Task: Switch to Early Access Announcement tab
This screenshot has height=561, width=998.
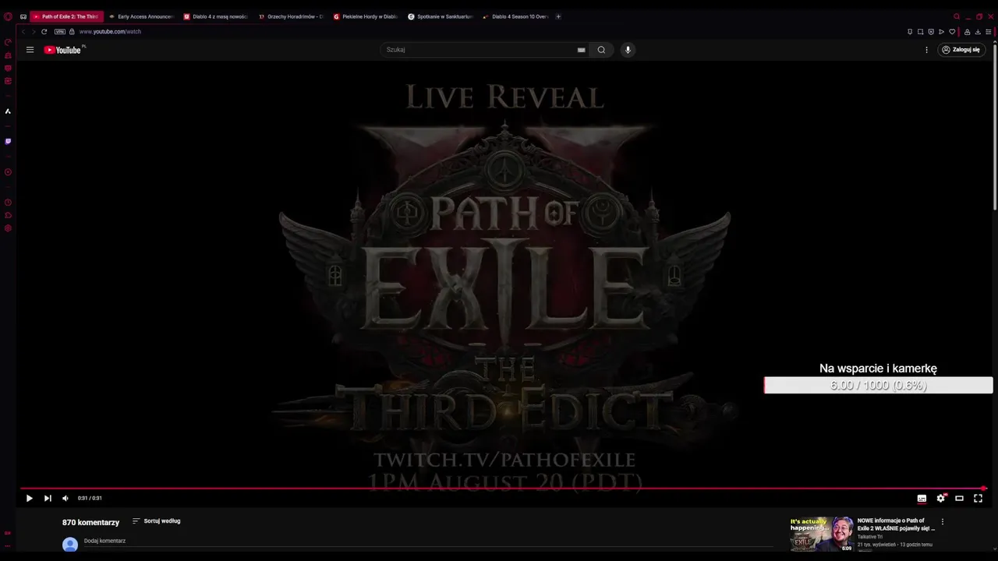Action: (141, 16)
